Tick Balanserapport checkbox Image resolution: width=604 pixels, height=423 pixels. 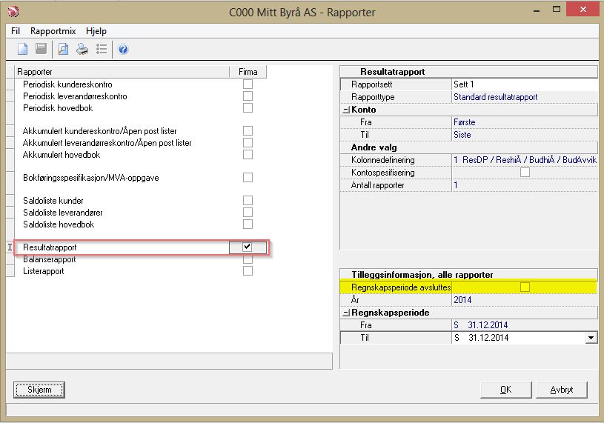click(248, 259)
